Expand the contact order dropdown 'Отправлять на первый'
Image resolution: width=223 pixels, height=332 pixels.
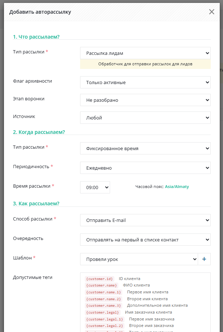[x=145, y=240]
